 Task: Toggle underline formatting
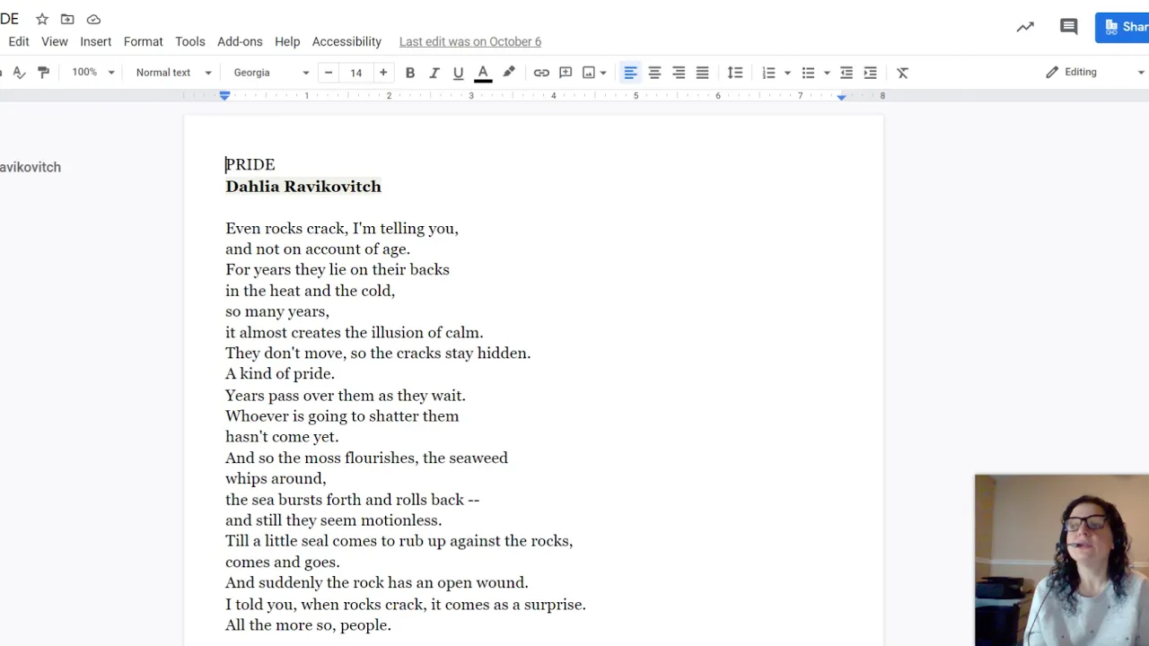pos(458,73)
